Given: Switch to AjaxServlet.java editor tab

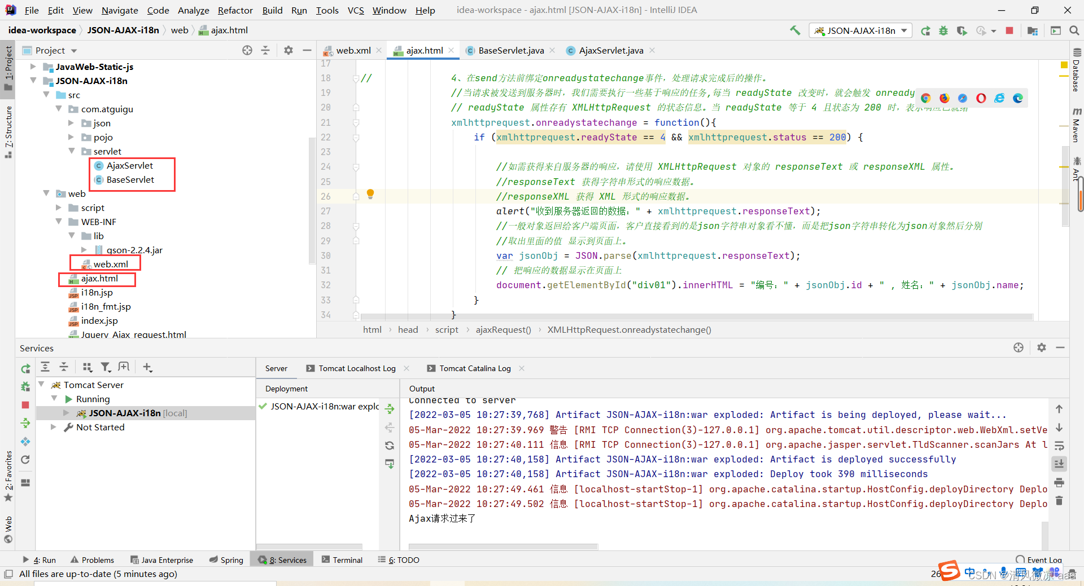Looking at the screenshot, I should [611, 50].
